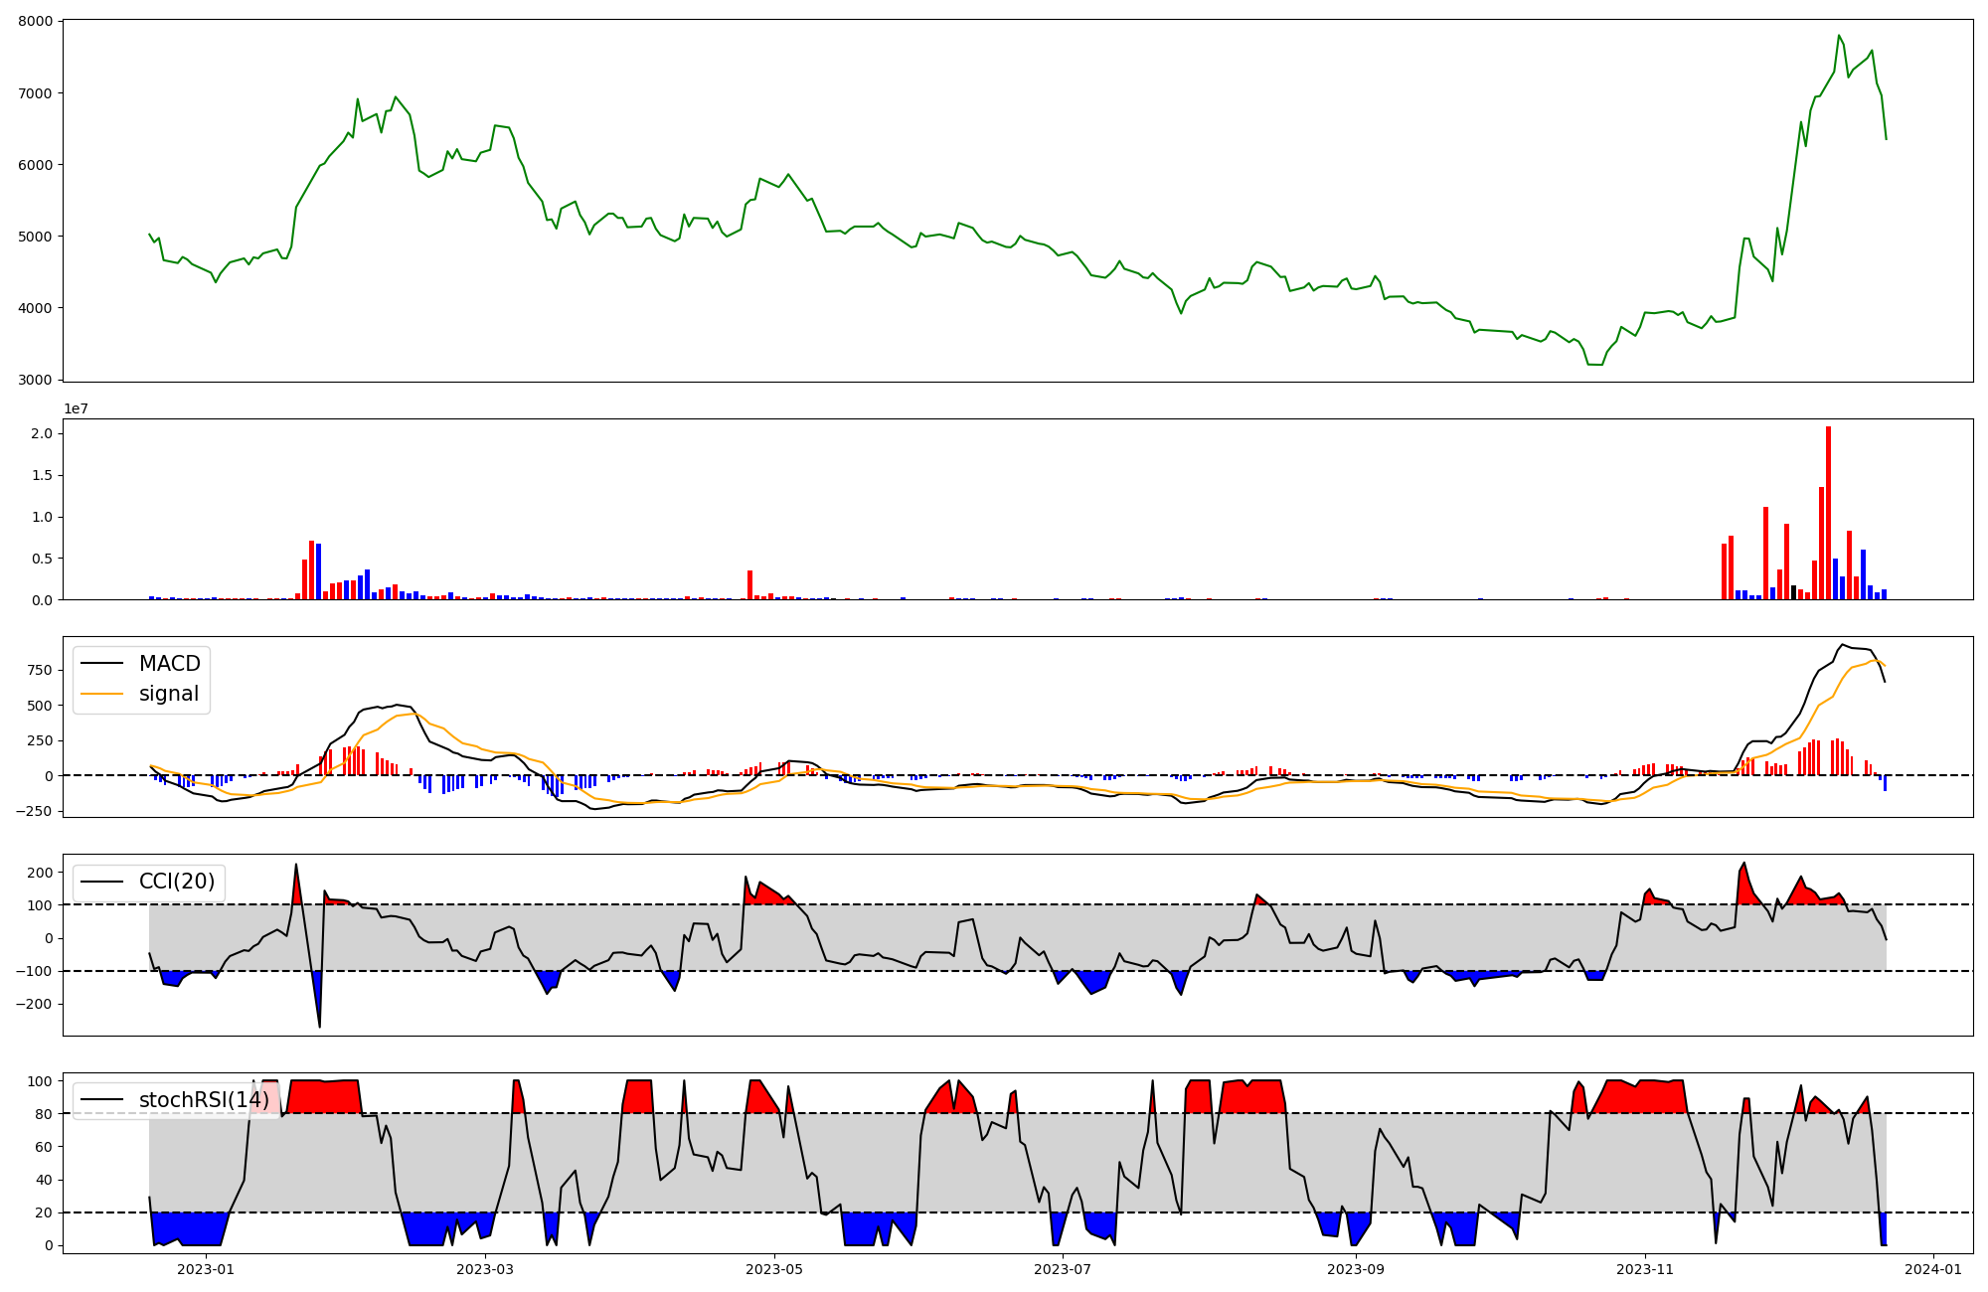The width and height of the screenshot is (1988, 1292).
Task: Click the 2024-01 date tick label
Action: (x=1933, y=1269)
